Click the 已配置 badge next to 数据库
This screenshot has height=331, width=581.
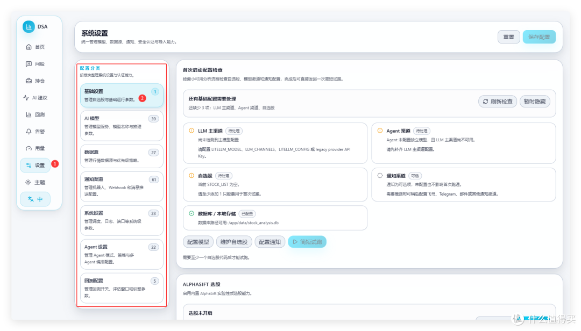coord(247,214)
